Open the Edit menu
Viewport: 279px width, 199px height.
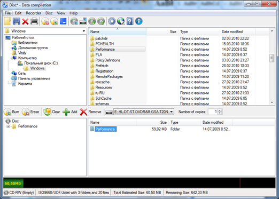click(x=18, y=13)
